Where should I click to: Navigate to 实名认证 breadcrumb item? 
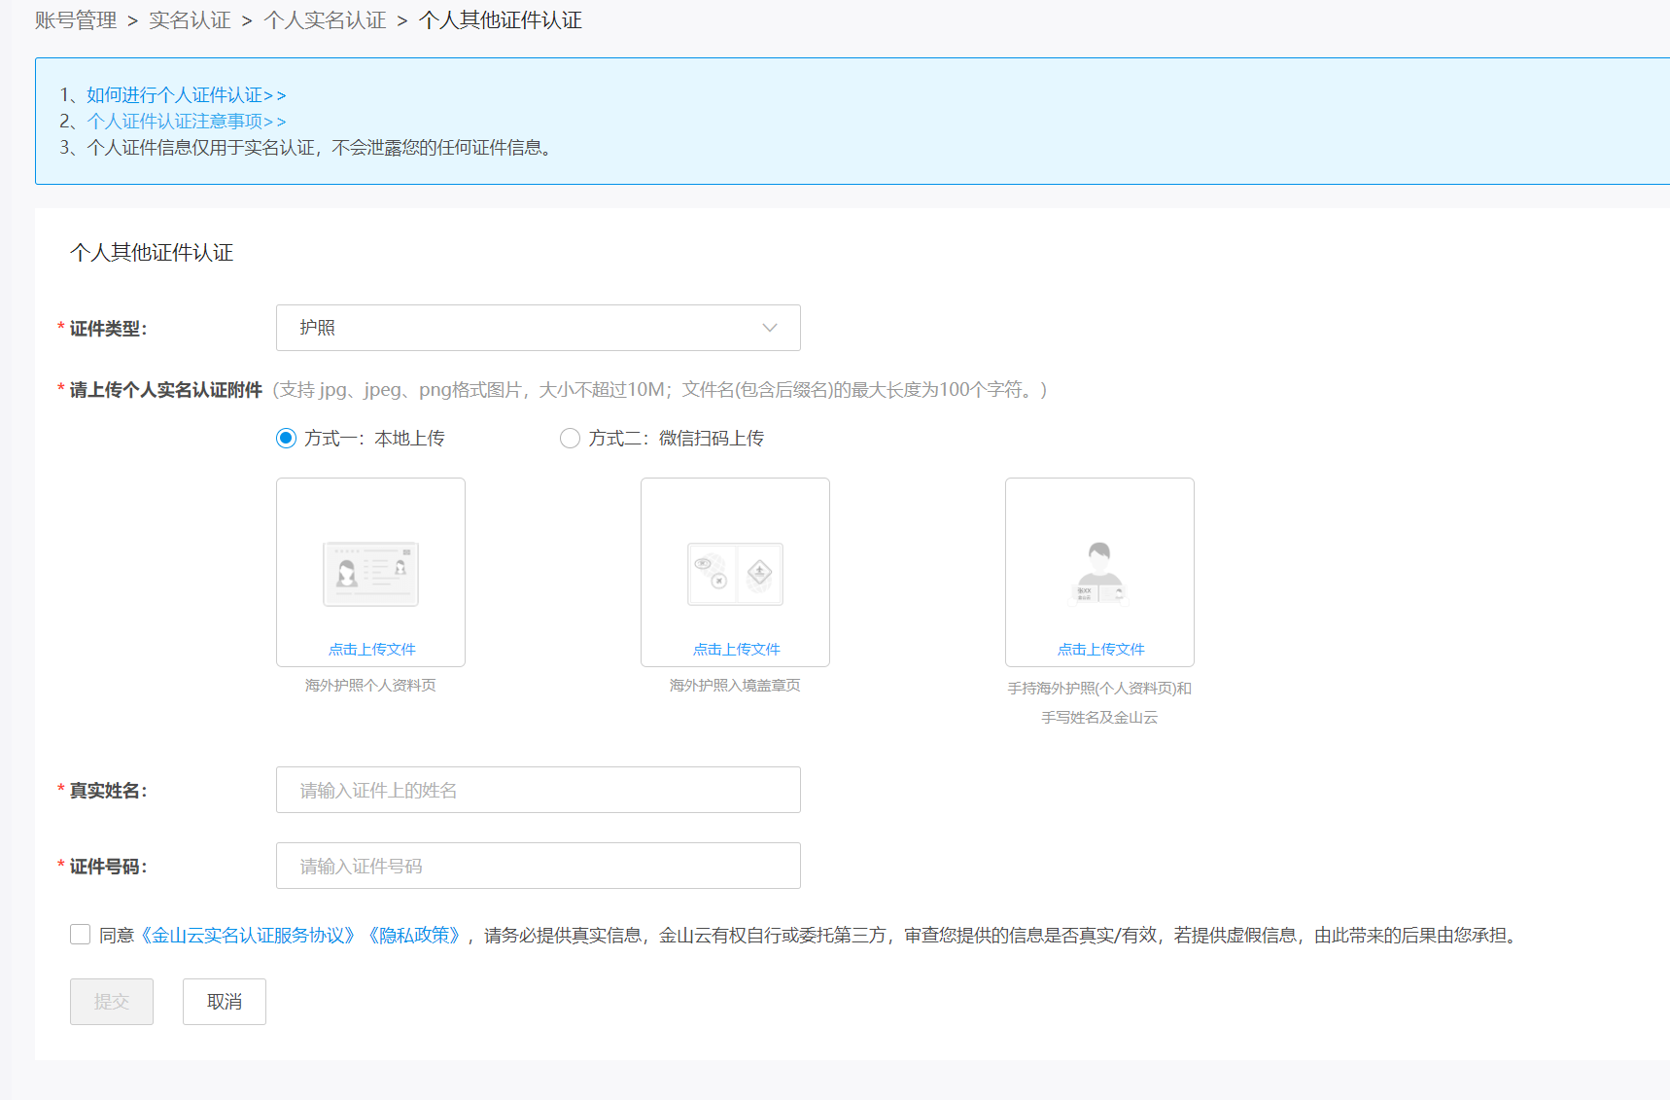[x=190, y=20]
